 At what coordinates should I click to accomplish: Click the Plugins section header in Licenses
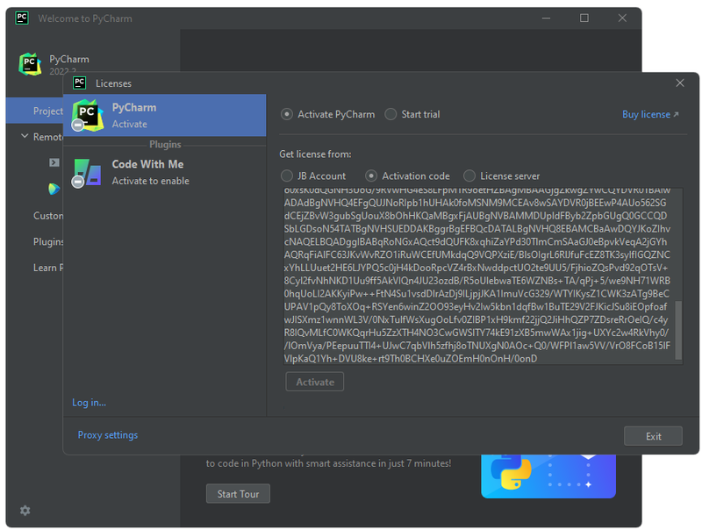pos(165,145)
